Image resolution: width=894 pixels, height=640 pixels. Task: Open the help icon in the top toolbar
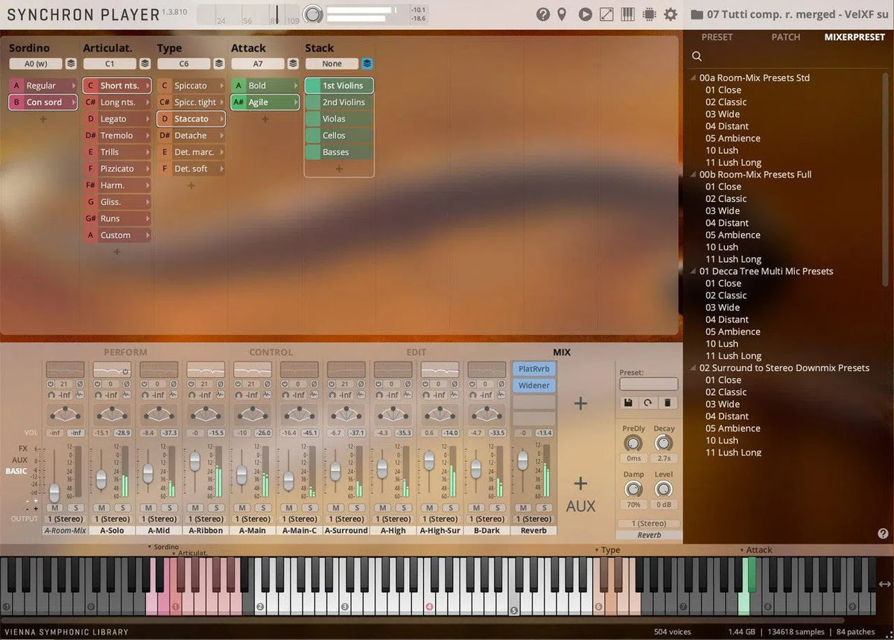[x=543, y=13]
